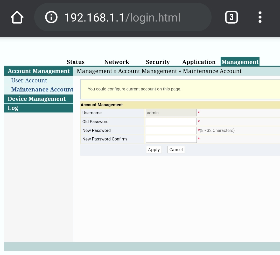Select the Status tab in the router menu

coord(75,62)
